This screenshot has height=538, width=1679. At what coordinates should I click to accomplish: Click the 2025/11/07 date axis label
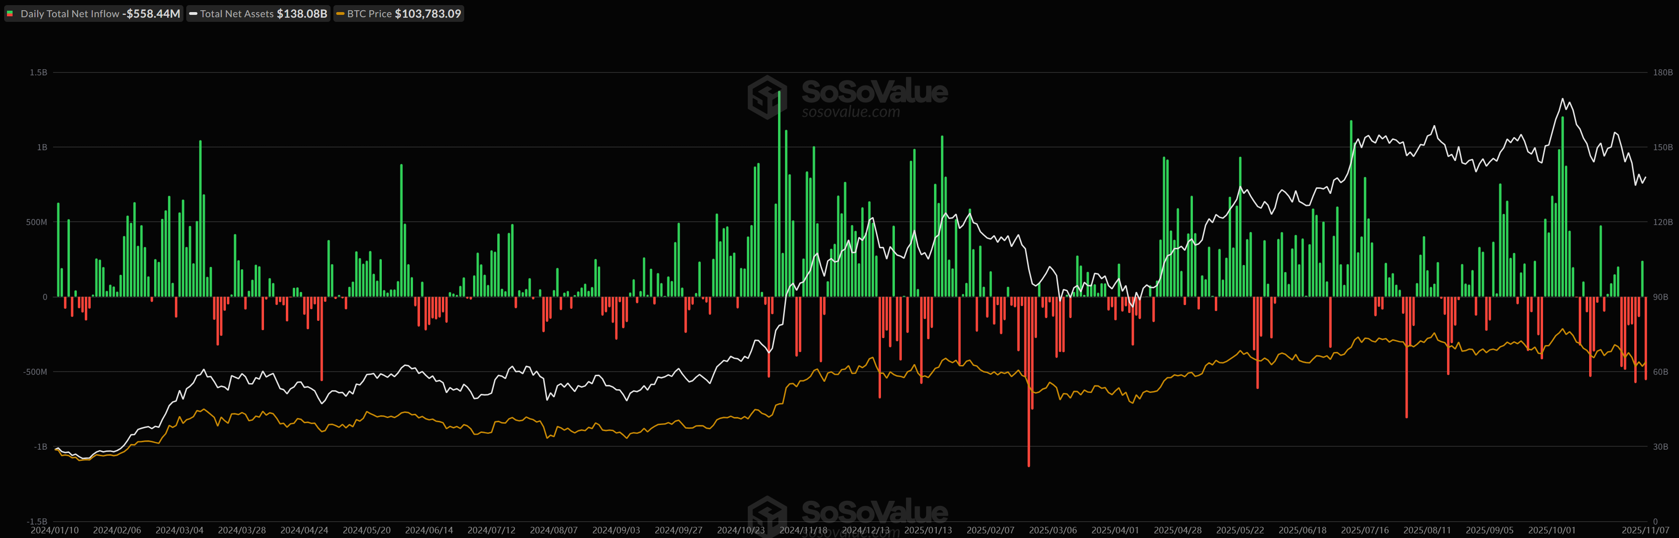pyautogui.click(x=1645, y=530)
